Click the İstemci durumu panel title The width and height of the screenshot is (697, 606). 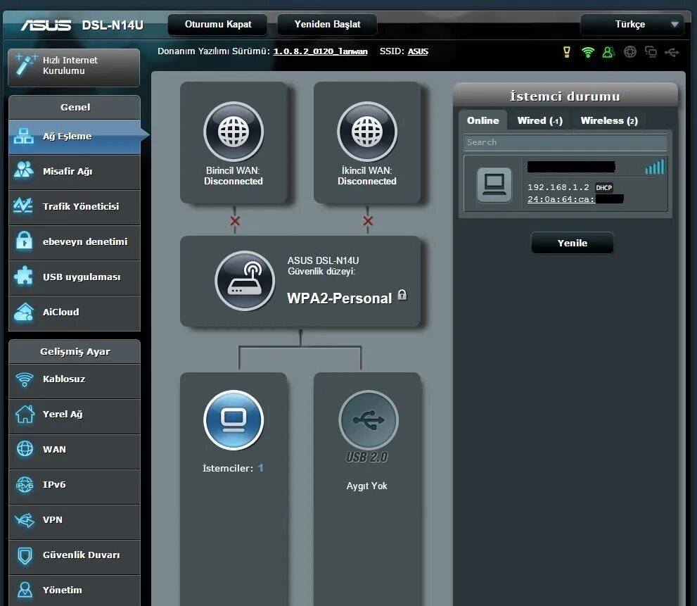(565, 96)
